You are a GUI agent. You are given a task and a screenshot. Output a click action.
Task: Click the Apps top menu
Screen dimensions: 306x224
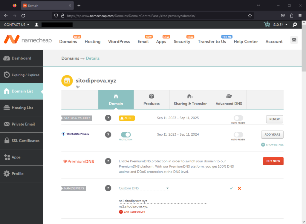(x=161, y=41)
